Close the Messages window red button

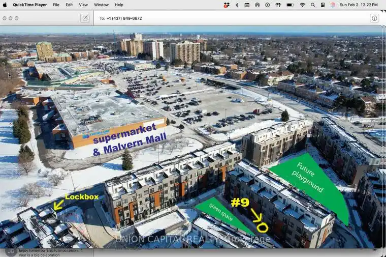(x=5, y=18)
